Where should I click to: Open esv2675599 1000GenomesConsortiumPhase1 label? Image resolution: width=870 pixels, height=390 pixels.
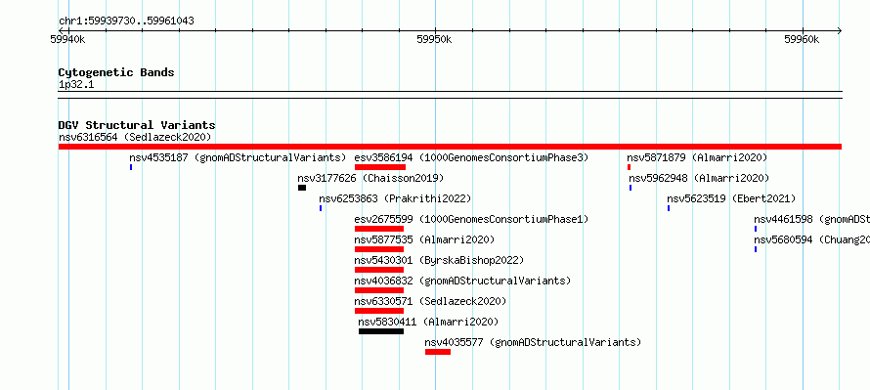tap(471, 219)
